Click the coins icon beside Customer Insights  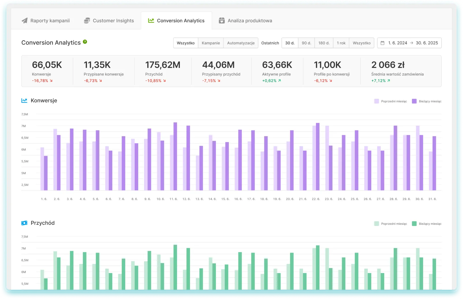click(86, 20)
